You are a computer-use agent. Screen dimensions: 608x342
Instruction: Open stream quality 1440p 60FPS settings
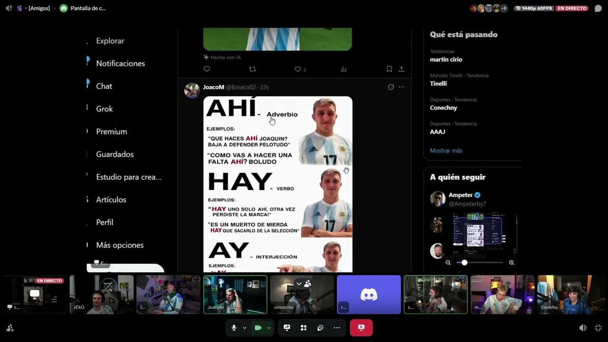(x=534, y=8)
